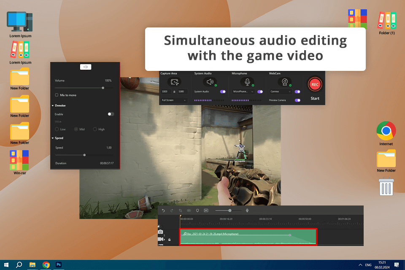
Task: Click the Speed value 1.00
Action: [109, 148]
